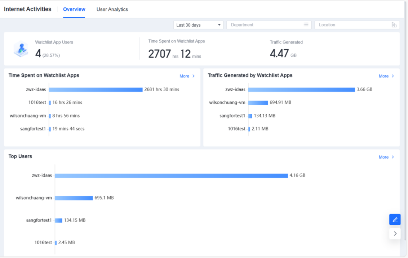This screenshot has height=258, width=408.
Task: Select the '2.11 MB' traffic value
Action: (260, 129)
